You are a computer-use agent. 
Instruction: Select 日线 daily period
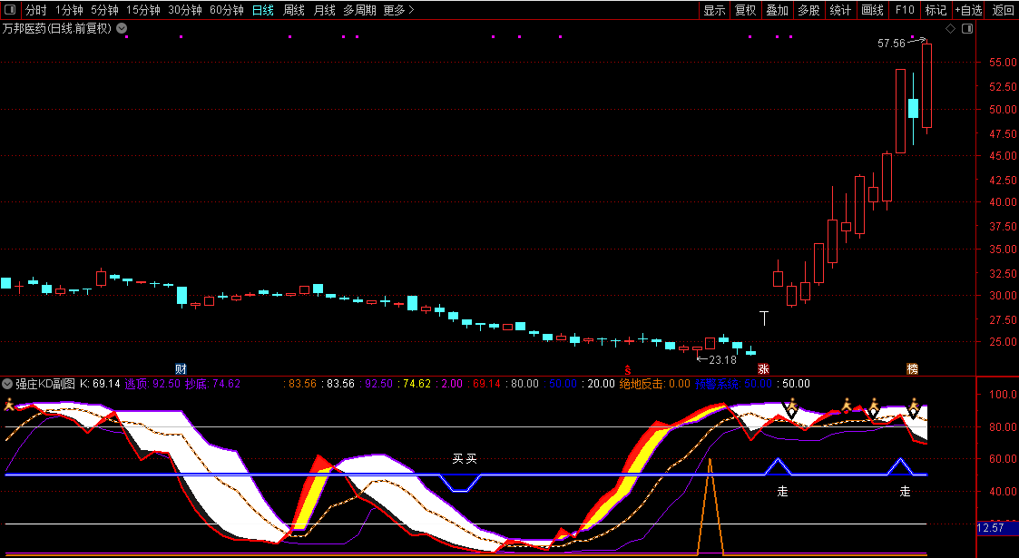[262, 10]
